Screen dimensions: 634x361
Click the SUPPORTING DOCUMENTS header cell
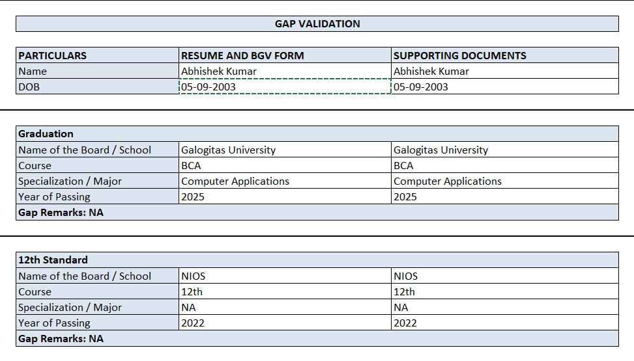click(505, 55)
